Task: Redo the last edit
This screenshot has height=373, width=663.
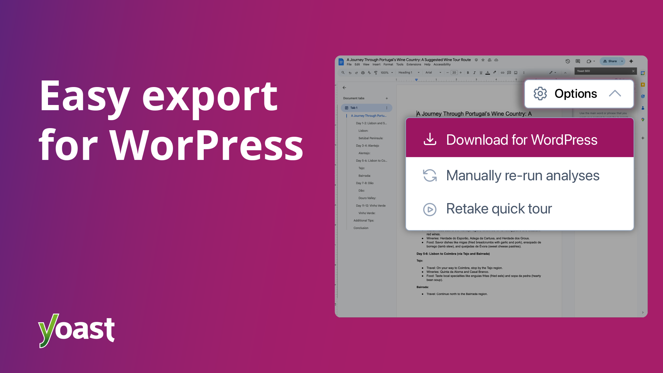Action: [356, 73]
